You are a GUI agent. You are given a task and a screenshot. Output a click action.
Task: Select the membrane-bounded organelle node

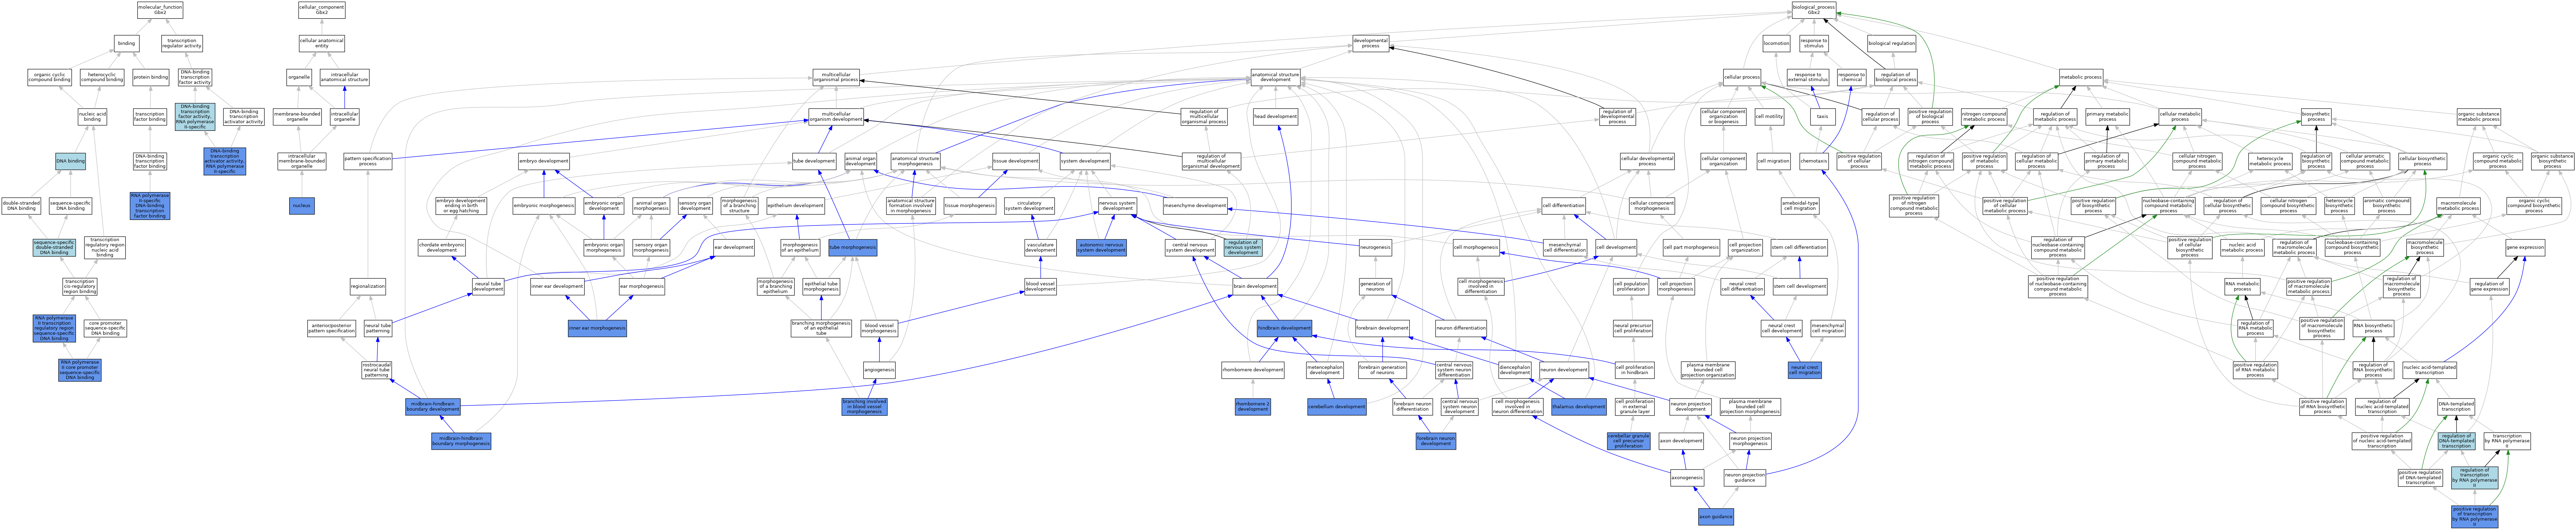297,117
